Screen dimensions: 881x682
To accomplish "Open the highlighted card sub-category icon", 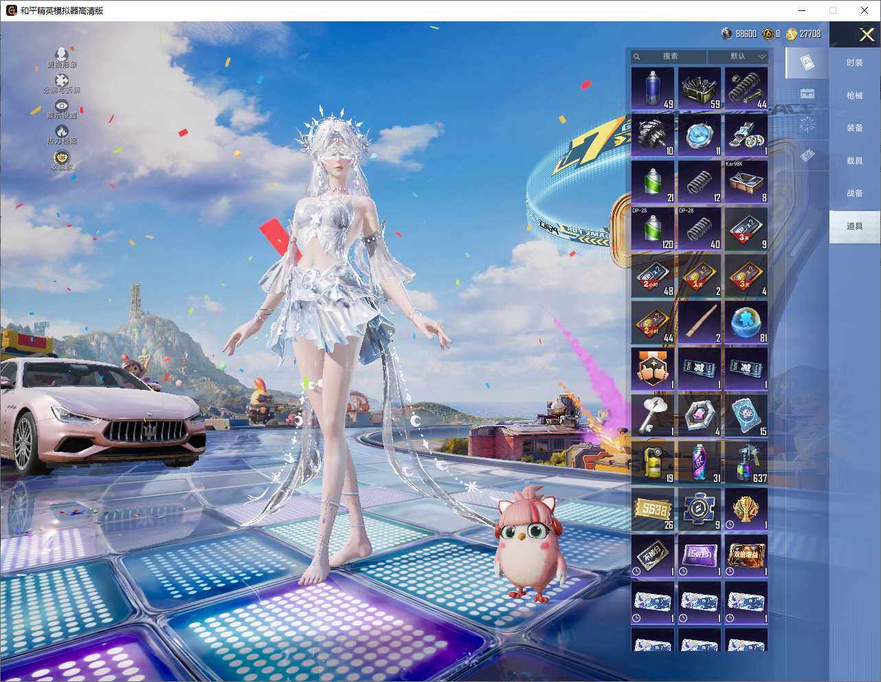I will click(x=807, y=63).
